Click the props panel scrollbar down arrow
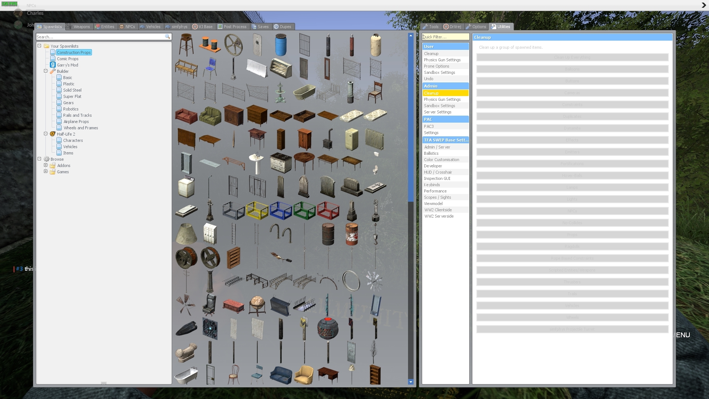The height and width of the screenshot is (399, 709). click(x=411, y=382)
